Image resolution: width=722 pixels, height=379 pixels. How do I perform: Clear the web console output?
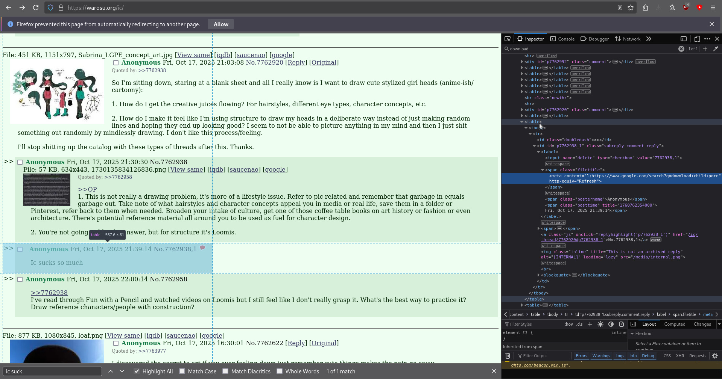(x=508, y=356)
